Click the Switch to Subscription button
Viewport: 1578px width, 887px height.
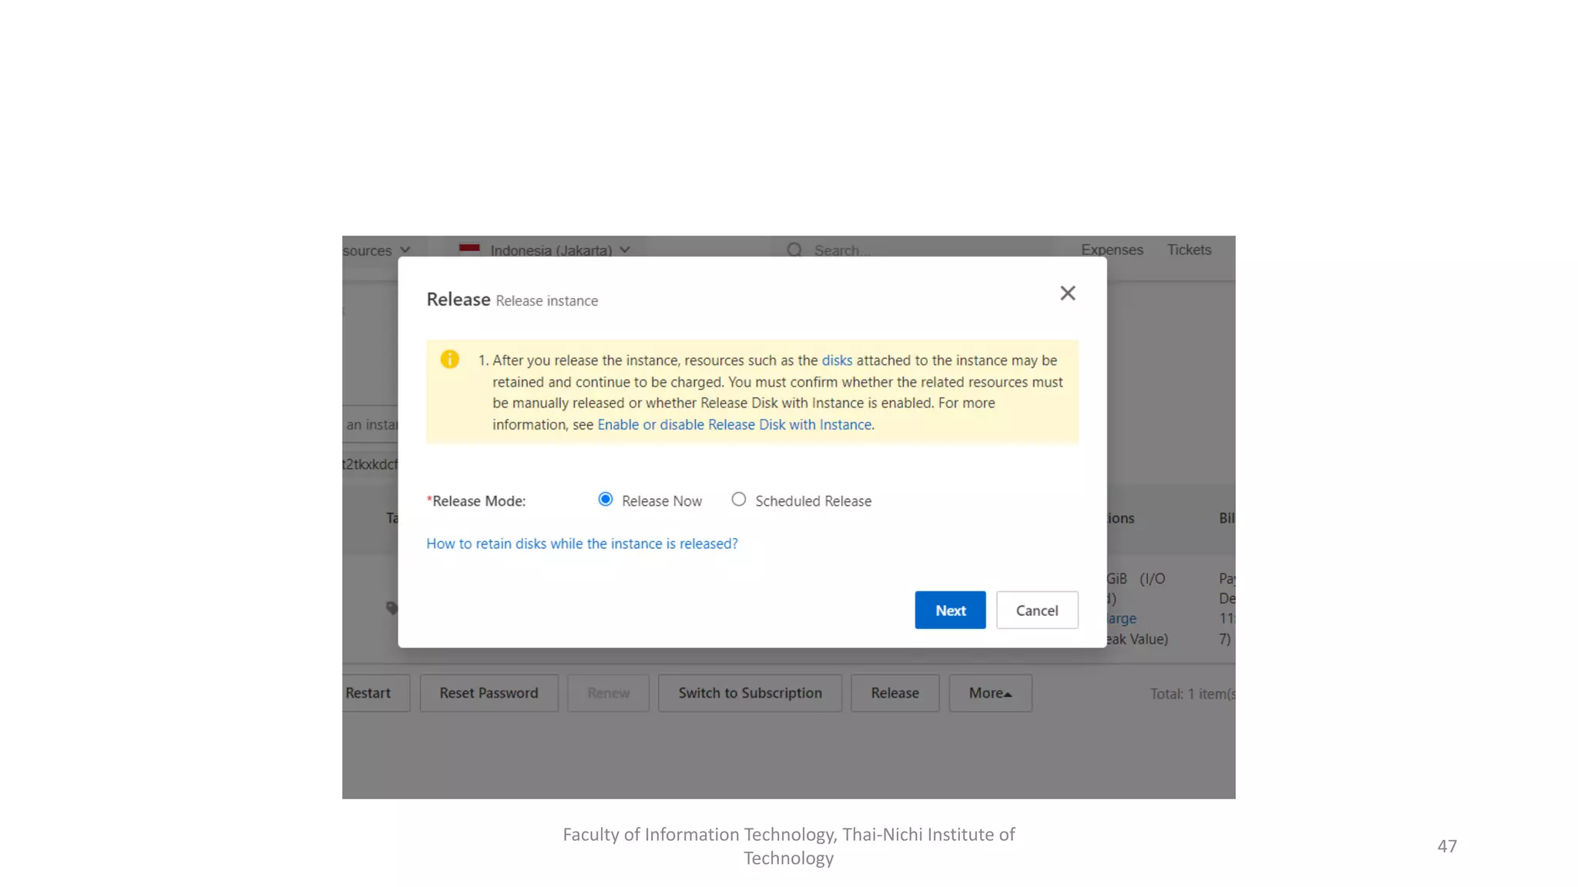coord(750,693)
